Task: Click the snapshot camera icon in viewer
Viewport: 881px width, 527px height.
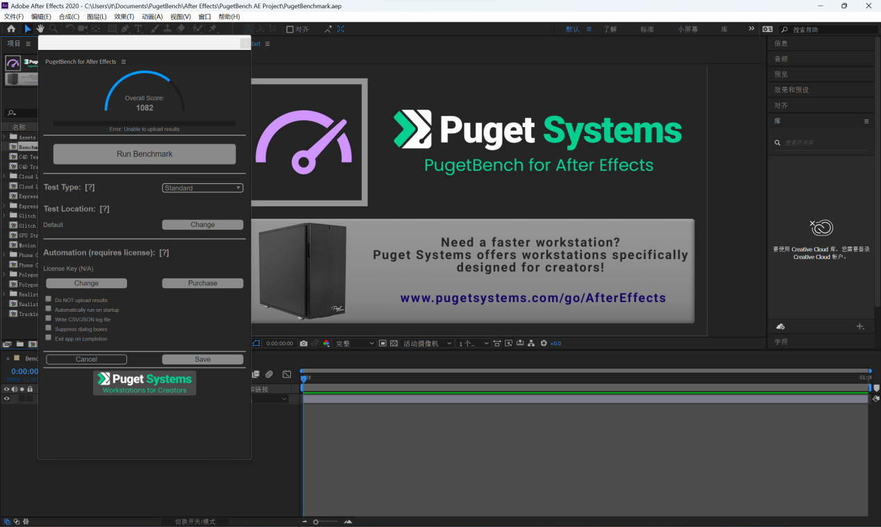Action: coord(303,344)
